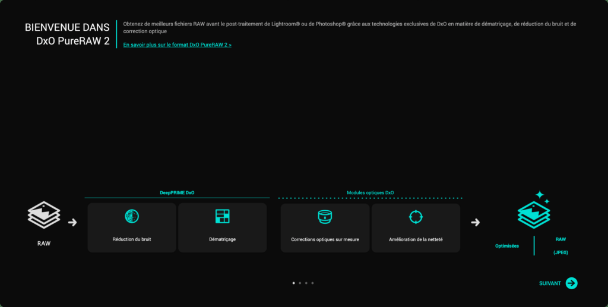Click the SUIVANT arrow button
Screen dimensions: 608x307
[571, 283]
